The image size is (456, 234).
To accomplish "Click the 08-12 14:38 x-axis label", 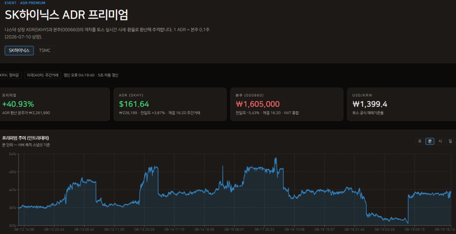I will tap(24, 229).
